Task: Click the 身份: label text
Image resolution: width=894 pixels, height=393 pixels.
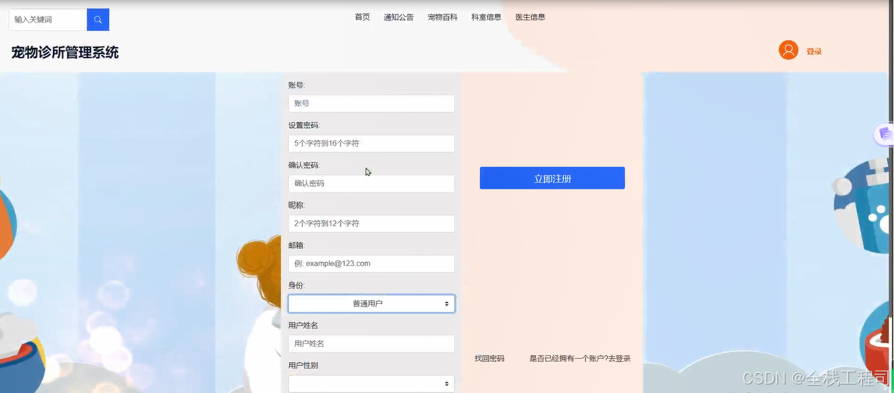Action: 297,285
